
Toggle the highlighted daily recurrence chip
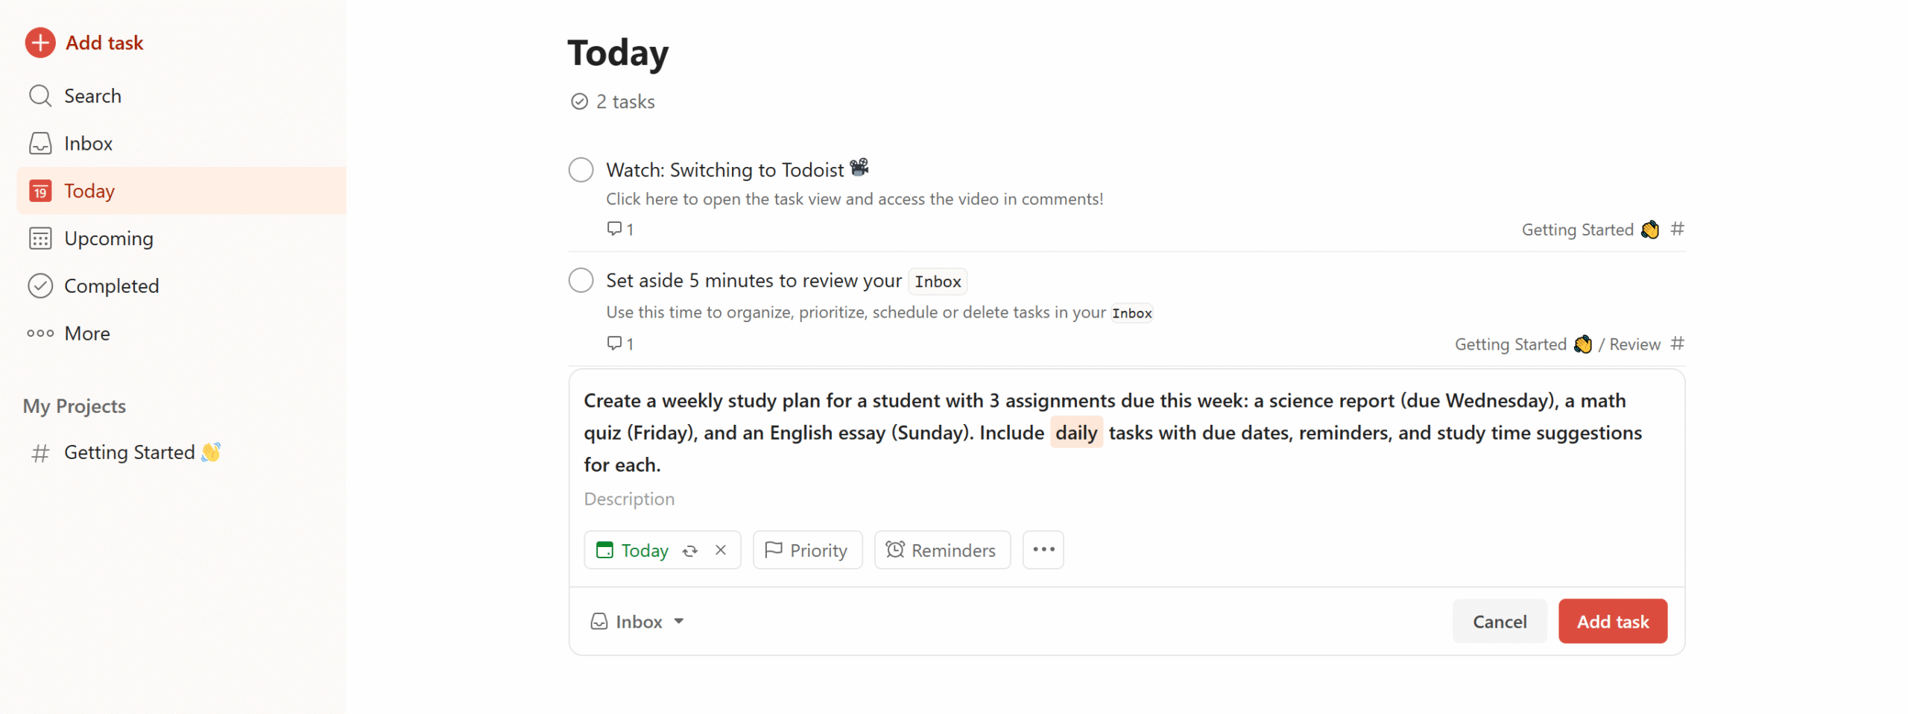click(x=1075, y=432)
